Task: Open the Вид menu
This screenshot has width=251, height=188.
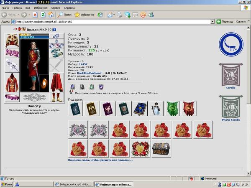Action: (x=28, y=8)
